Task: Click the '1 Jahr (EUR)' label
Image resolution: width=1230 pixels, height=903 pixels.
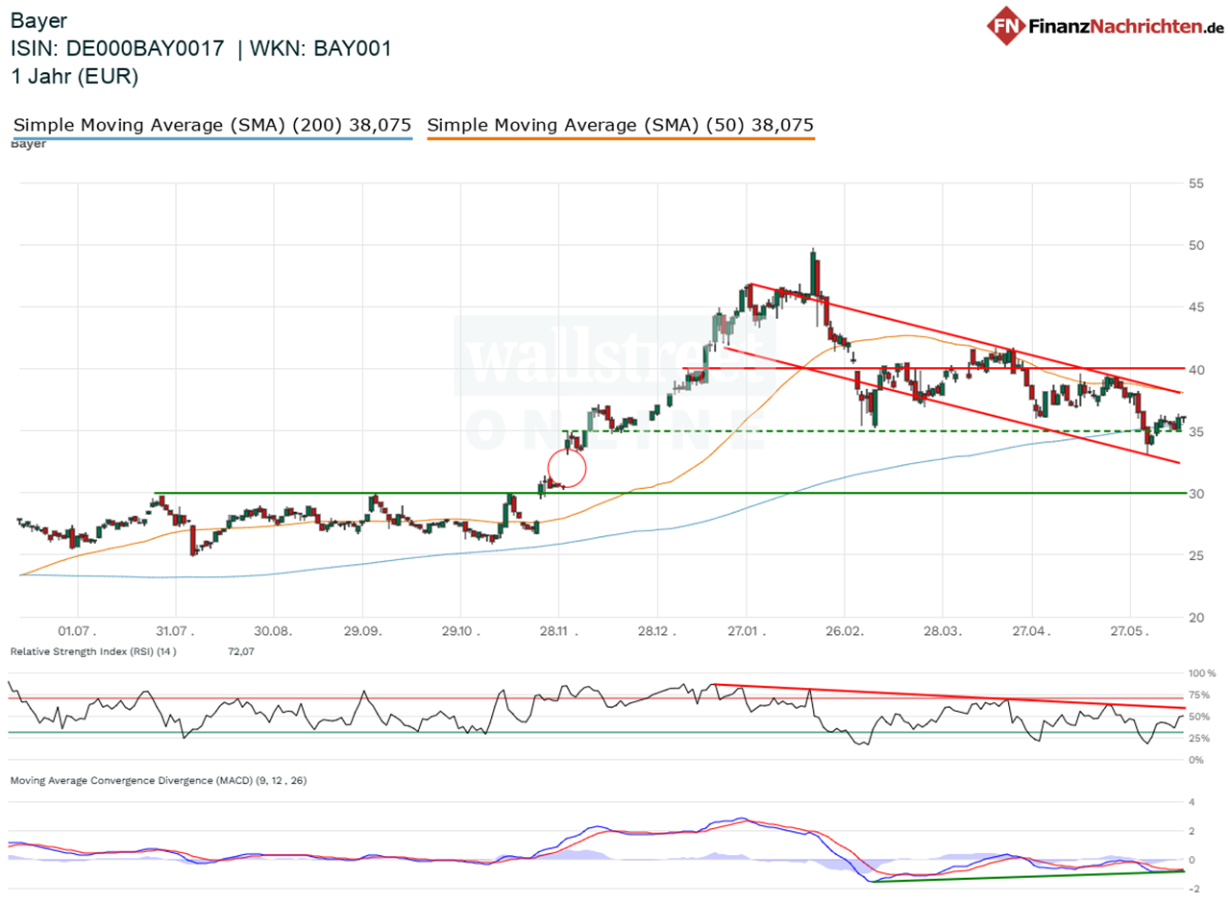Action: 74,78
